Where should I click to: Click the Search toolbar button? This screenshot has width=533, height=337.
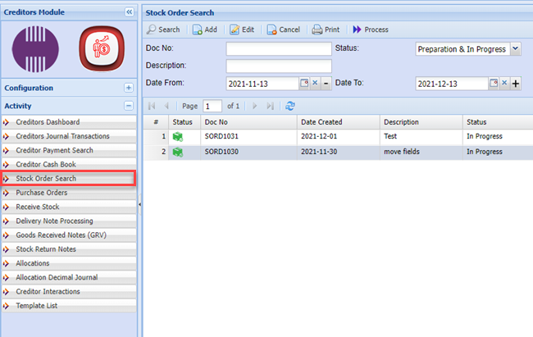(x=163, y=30)
